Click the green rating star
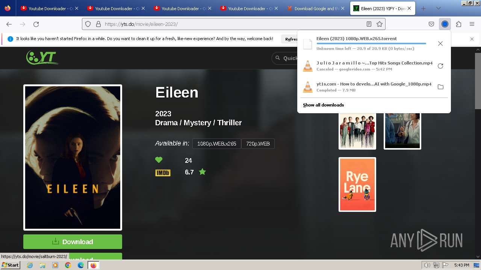 click(x=203, y=172)
